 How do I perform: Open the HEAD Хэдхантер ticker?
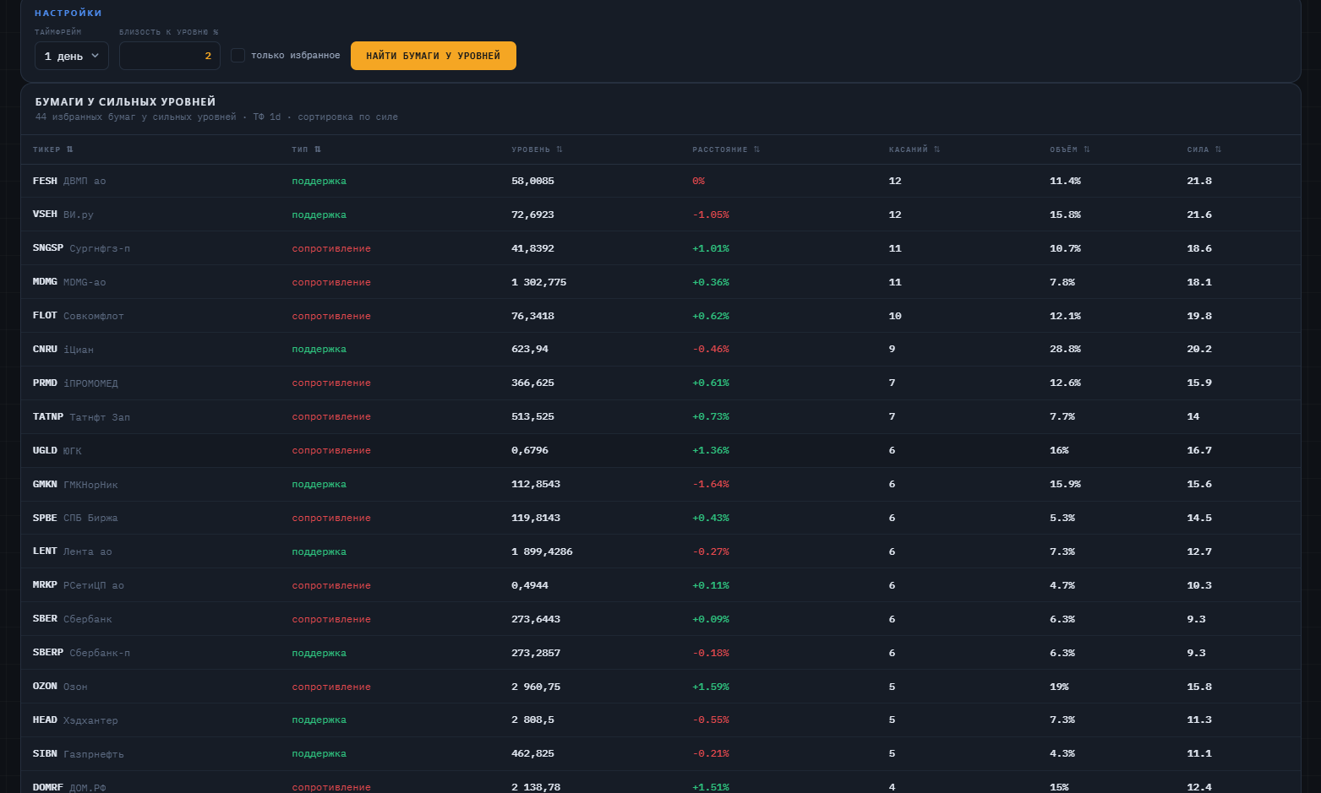75,720
